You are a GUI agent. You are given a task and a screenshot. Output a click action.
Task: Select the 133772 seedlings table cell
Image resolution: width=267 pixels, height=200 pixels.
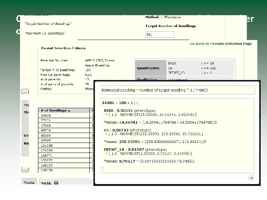pos(64,160)
